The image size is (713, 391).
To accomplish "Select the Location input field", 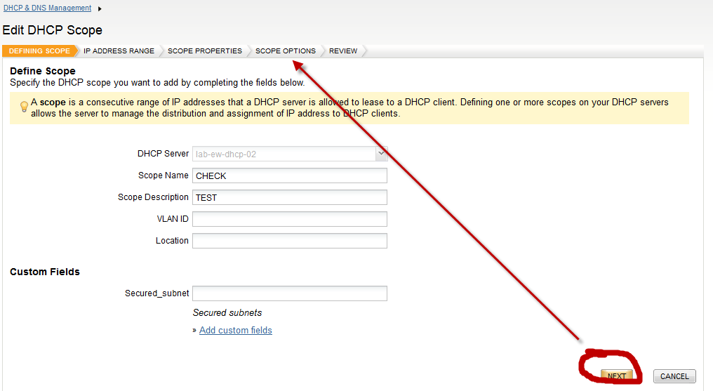I will [290, 241].
